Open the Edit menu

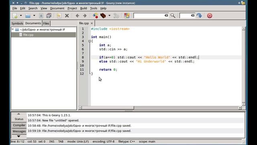[22, 8]
